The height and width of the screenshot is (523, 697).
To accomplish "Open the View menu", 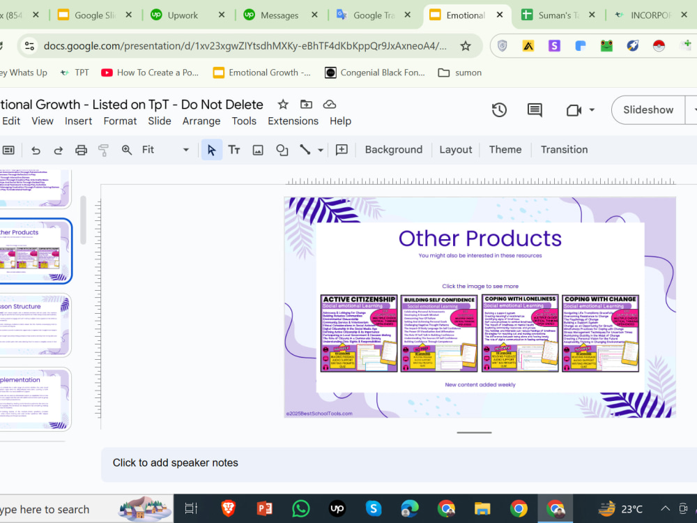I will [x=43, y=121].
